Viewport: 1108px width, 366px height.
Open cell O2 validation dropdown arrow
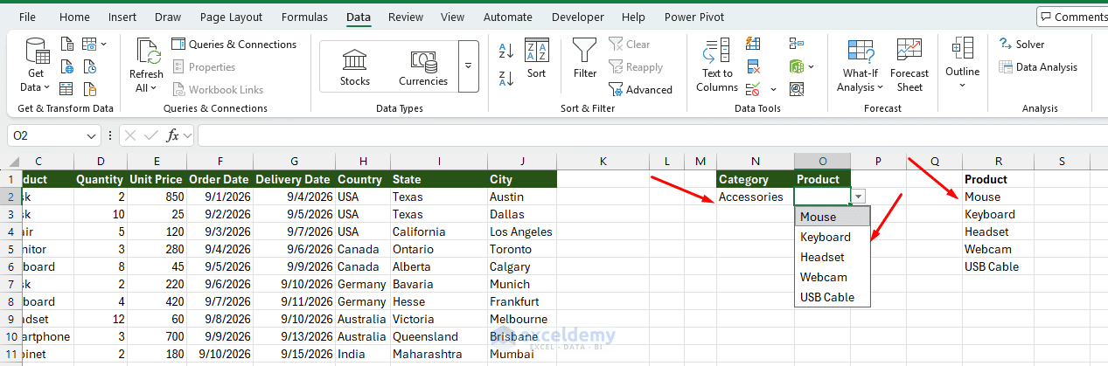point(859,197)
